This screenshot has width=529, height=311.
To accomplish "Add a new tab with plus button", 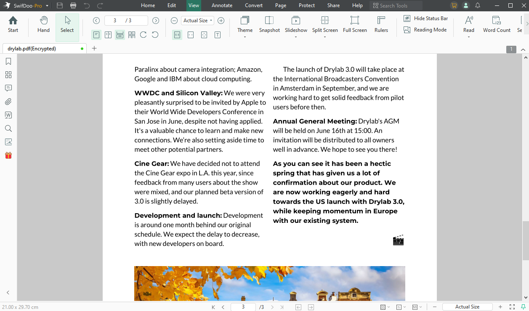I will 94,48.
